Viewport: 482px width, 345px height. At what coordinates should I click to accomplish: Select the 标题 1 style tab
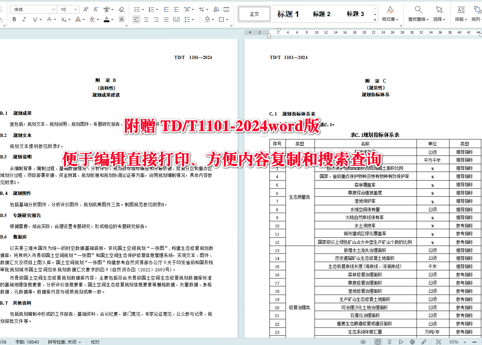click(288, 14)
